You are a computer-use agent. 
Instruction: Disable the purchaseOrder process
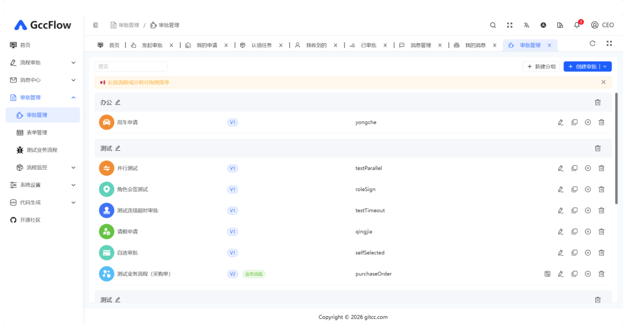pyautogui.click(x=588, y=274)
